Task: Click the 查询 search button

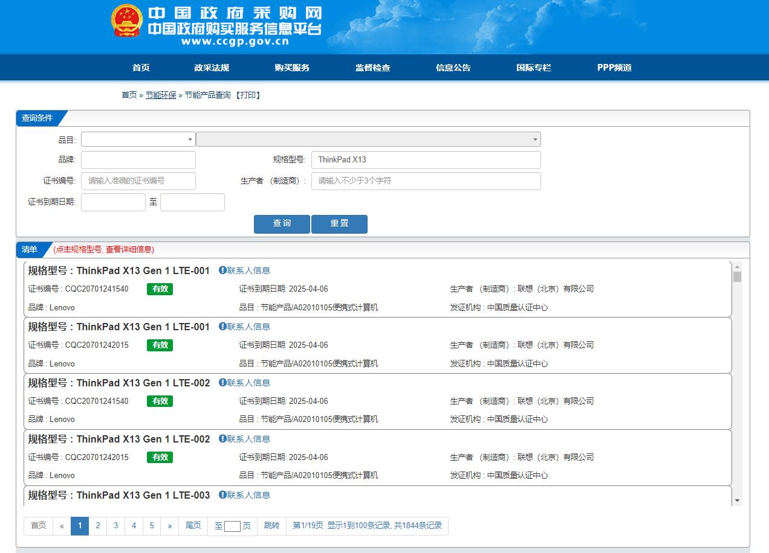Action: tap(282, 224)
